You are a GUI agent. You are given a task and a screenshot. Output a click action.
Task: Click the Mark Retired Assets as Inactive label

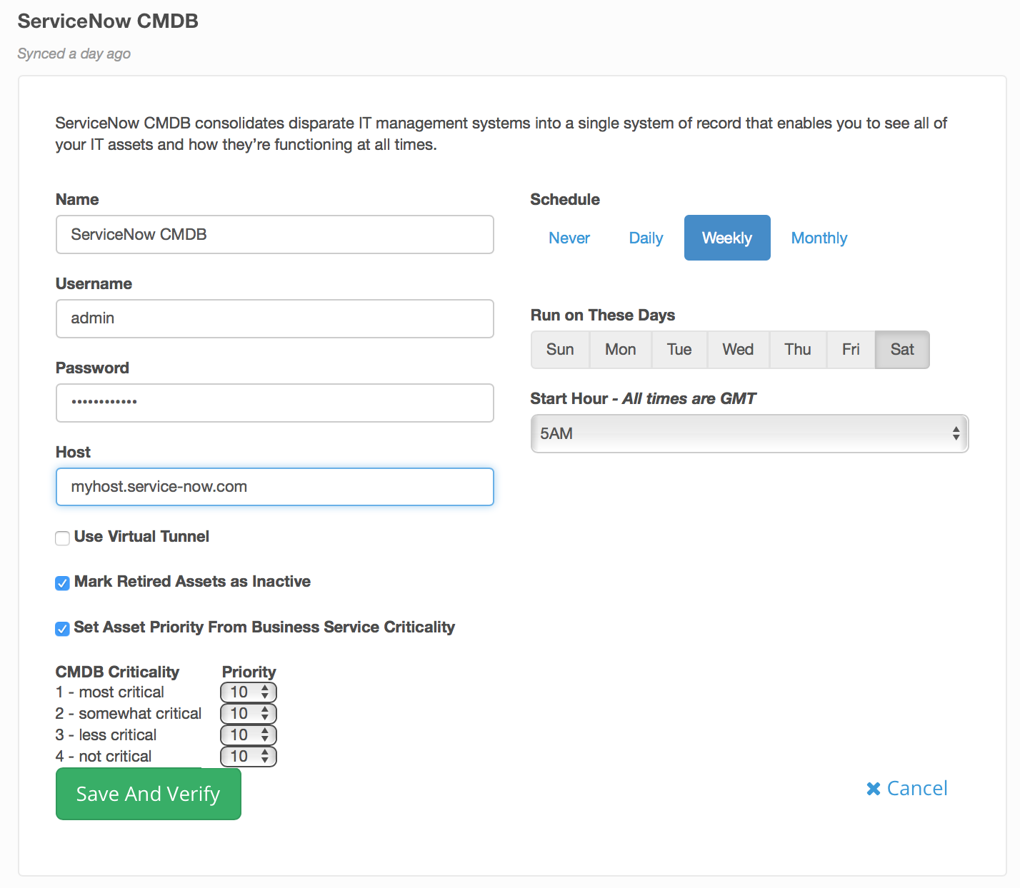(x=192, y=582)
